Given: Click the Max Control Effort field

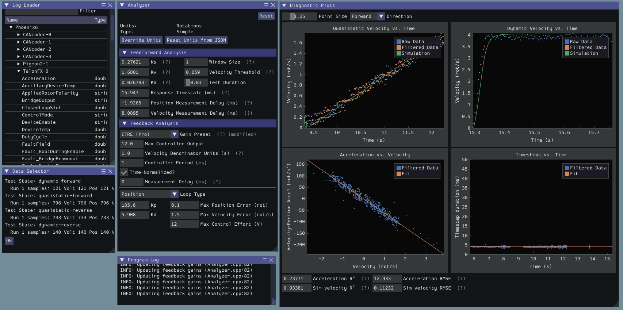Looking at the screenshot, I should coord(184,224).
